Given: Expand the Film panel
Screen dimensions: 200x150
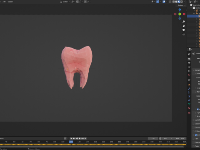Looking at the screenshot, I should (x=194, y=139).
